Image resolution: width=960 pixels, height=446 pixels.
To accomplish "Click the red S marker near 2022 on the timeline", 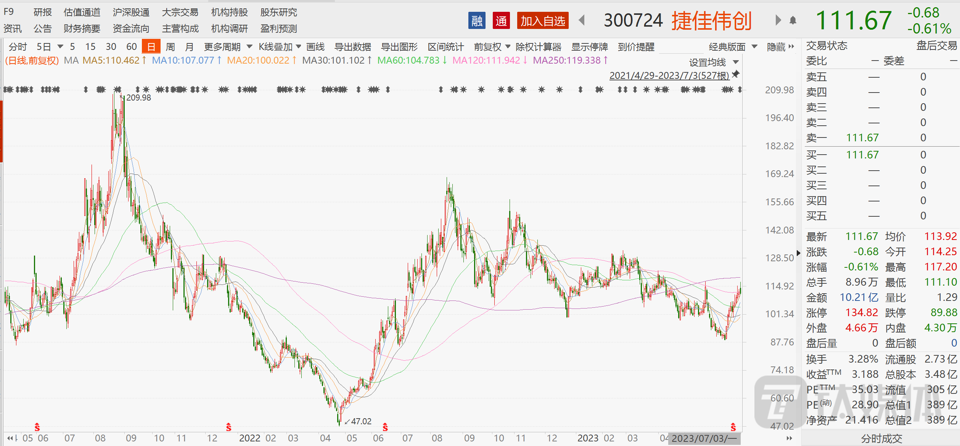I will click(228, 427).
